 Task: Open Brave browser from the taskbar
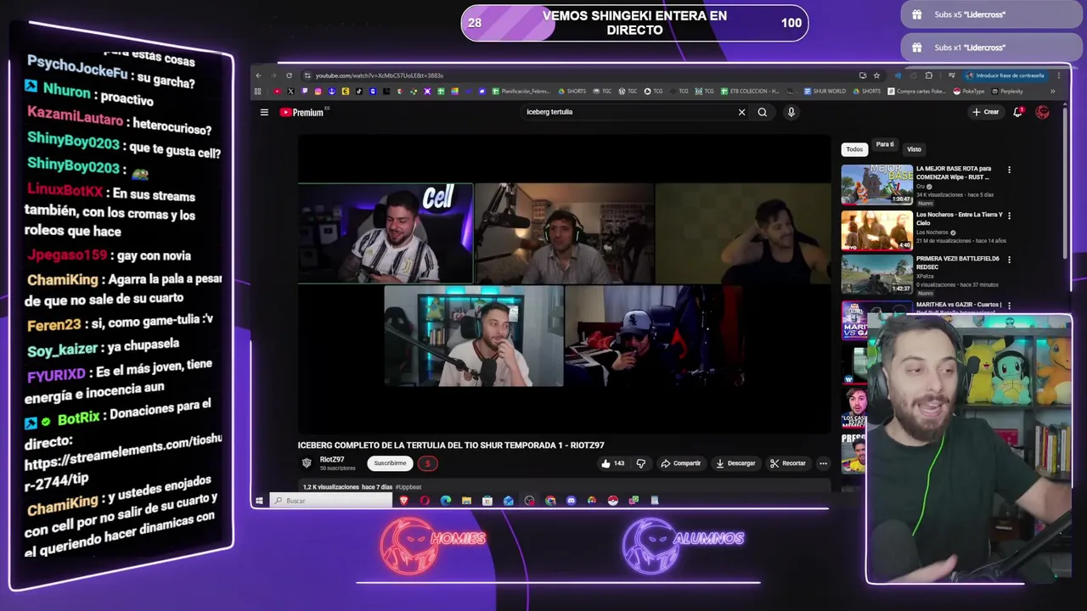[x=403, y=501]
